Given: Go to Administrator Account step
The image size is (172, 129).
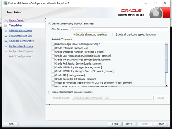Looking at the screenshot, I should (x=20, y=31).
